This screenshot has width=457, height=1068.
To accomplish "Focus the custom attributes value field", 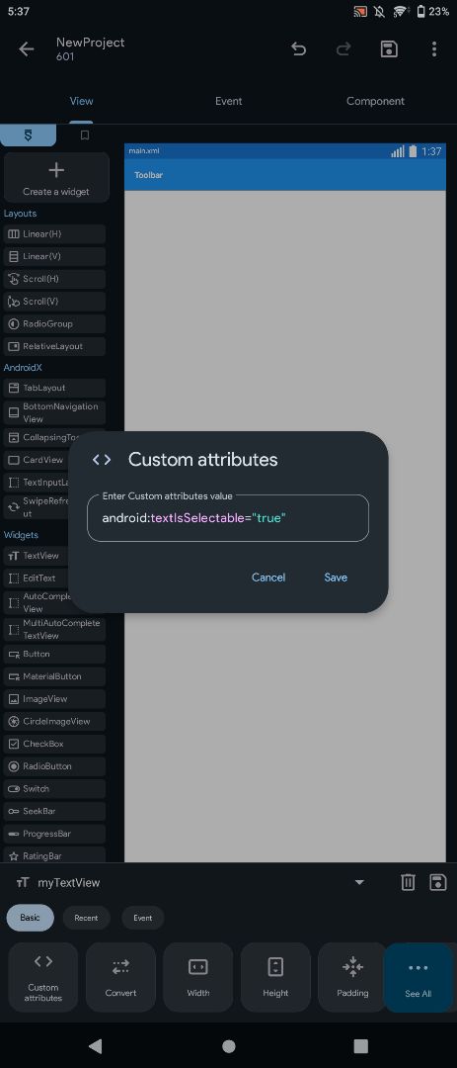I will pos(228,518).
